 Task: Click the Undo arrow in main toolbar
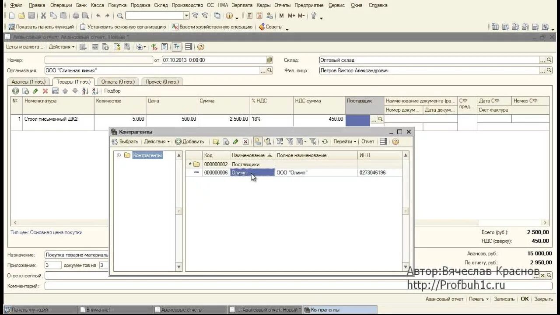click(x=98, y=16)
